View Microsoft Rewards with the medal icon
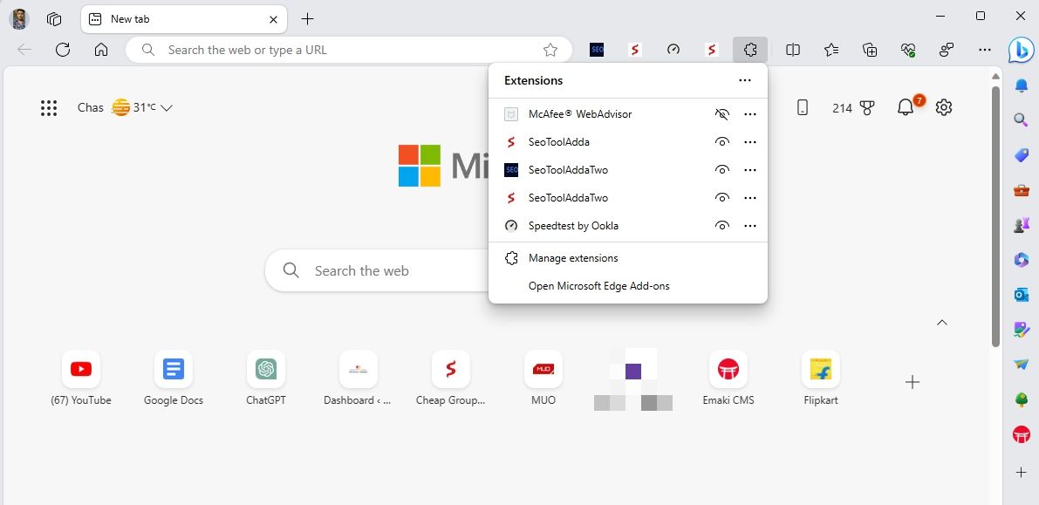 point(866,106)
